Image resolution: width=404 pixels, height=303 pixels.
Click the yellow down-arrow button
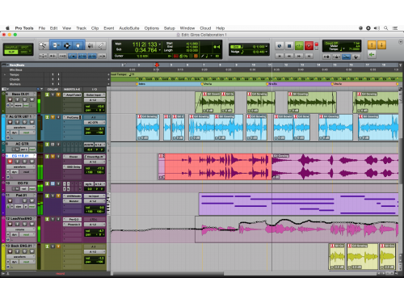[381, 44]
